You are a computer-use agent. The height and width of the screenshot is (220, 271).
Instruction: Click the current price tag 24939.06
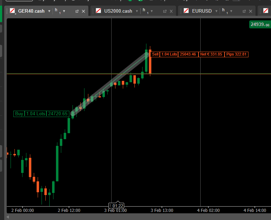coord(260,25)
